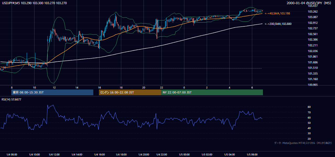The width and height of the screenshot is (335, 157).
Task: Click price axis value 102.386
Action: 313,40
